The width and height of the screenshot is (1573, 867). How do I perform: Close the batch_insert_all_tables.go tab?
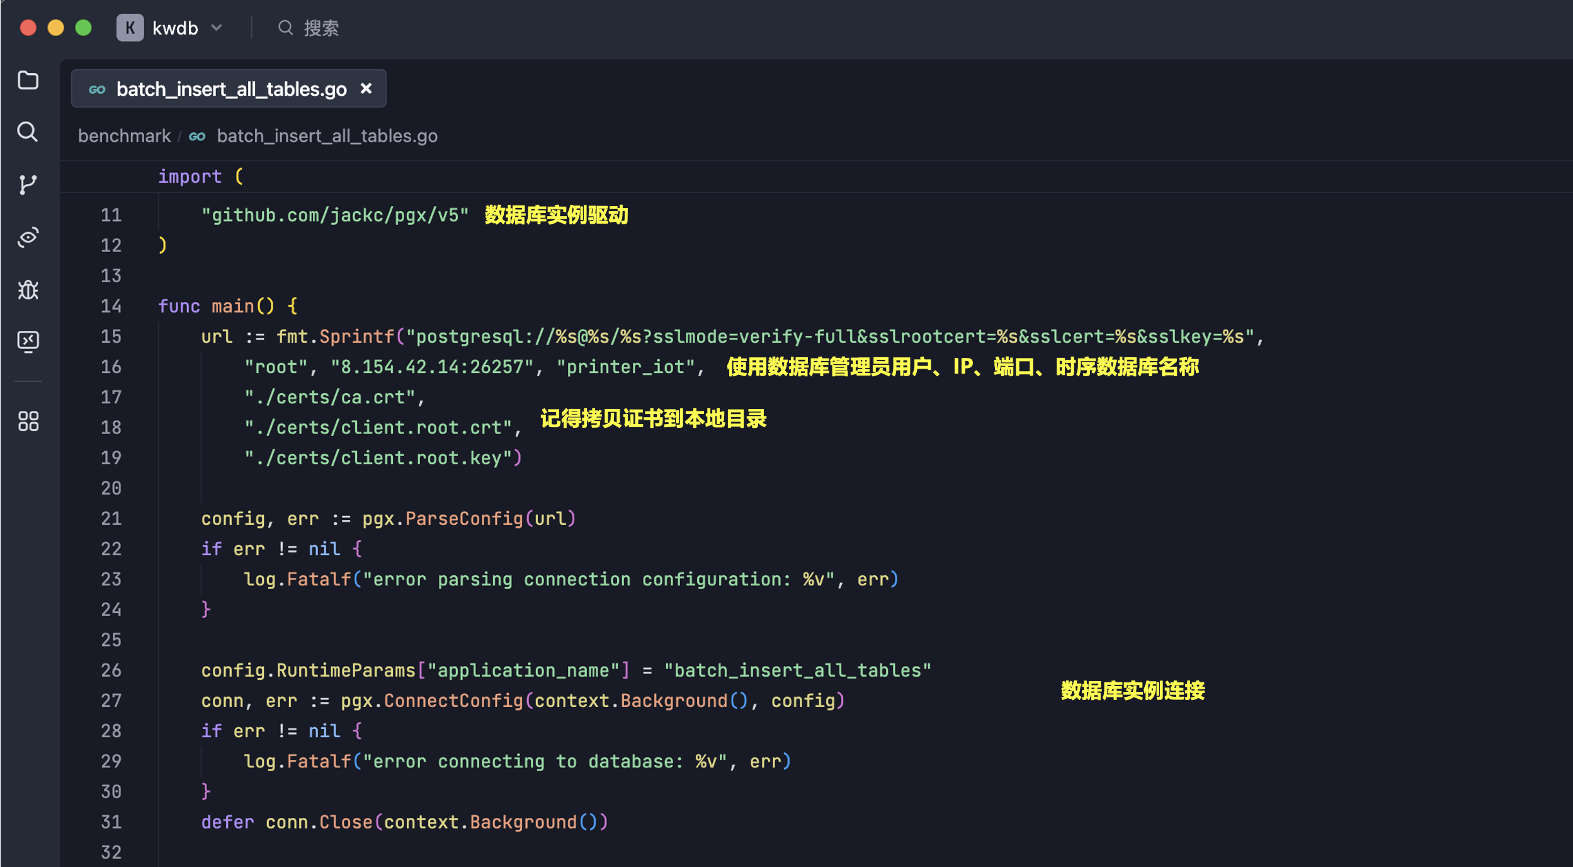click(366, 89)
